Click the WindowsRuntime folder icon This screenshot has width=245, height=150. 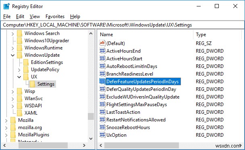19,48
